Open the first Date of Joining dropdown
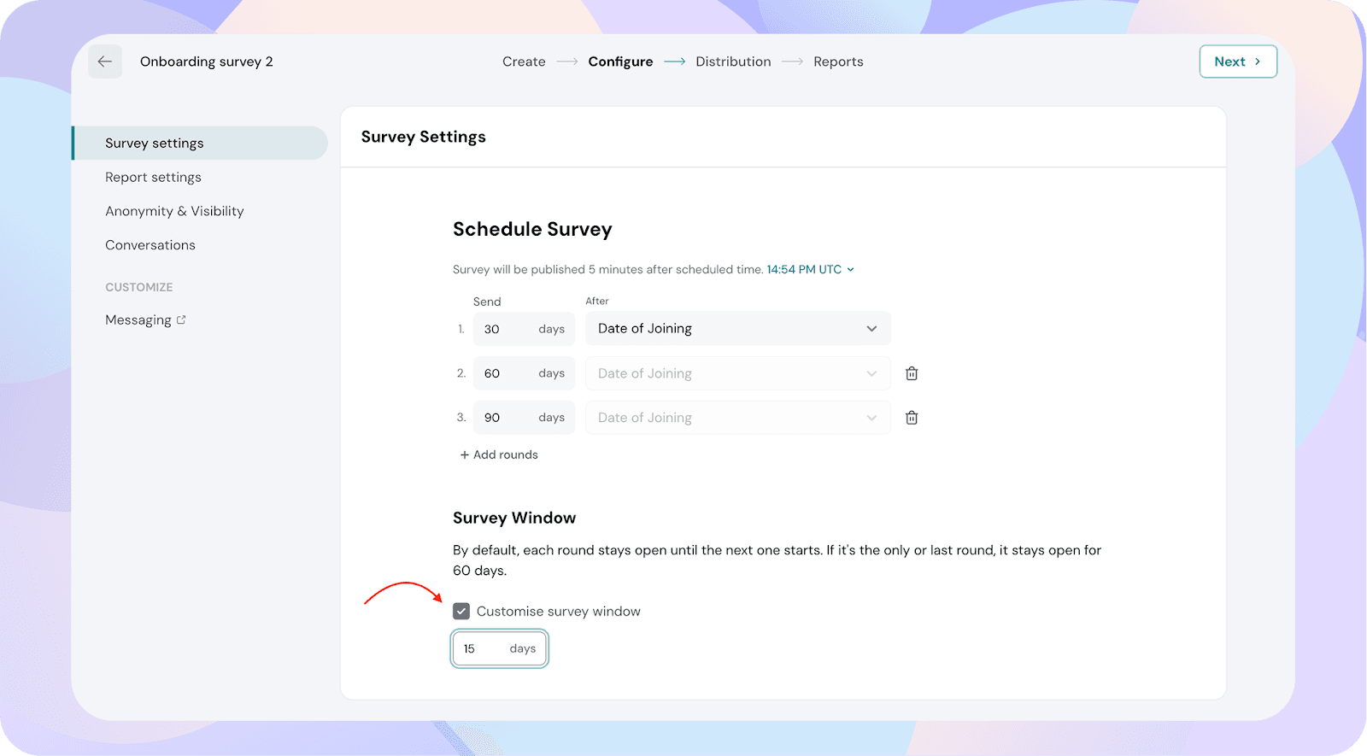This screenshot has width=1367, height=756. (737, 329)
